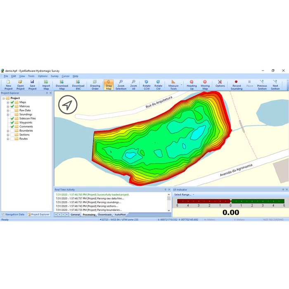The image size is (289, 289).
Task: Enable Moving Map mode
Action: point(205,85)
